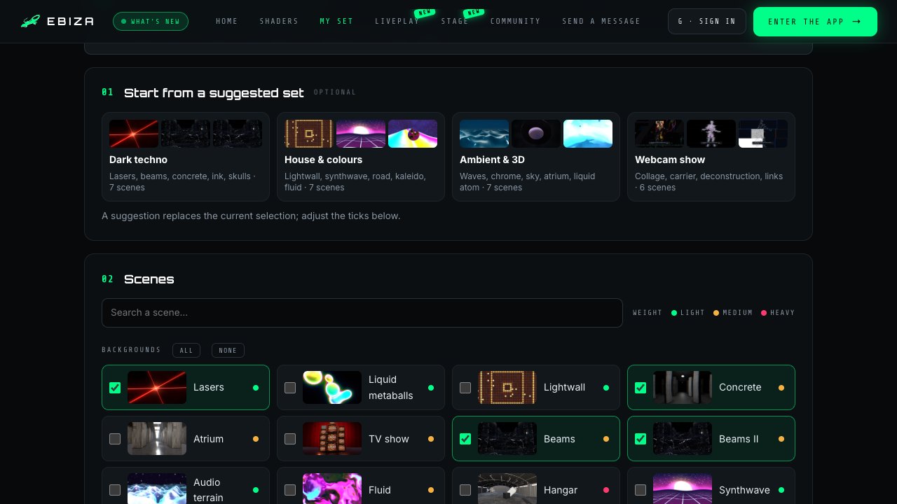Choose the Dark techno suggested set
The width and height of the screenshot is (897, 504).
(x=186, y=157)
